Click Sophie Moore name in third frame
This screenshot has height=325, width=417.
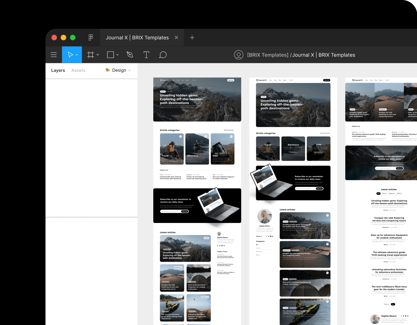coord(389,316)
